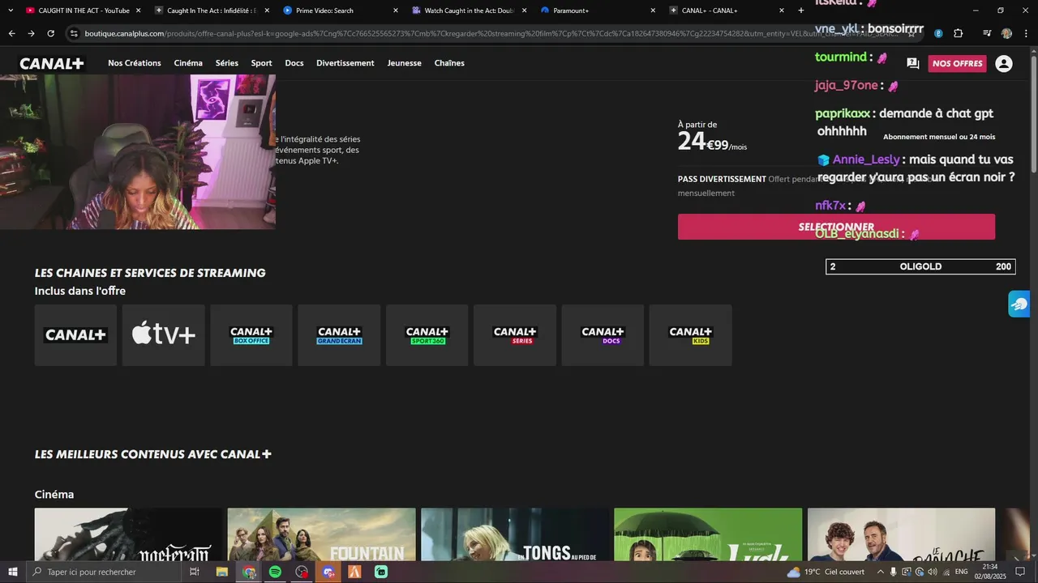Open the Windows Start menu

pyautogui.click(x=13, y=572)
